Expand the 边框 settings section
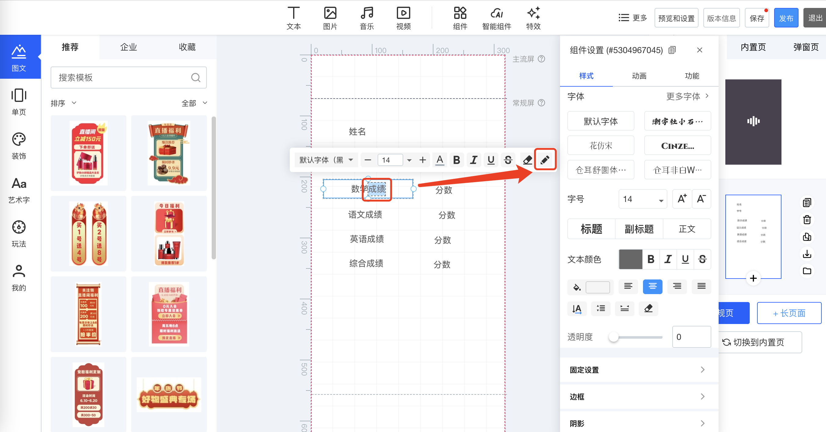The height and width of the screenshot is (432, 826). pos(639,397)
